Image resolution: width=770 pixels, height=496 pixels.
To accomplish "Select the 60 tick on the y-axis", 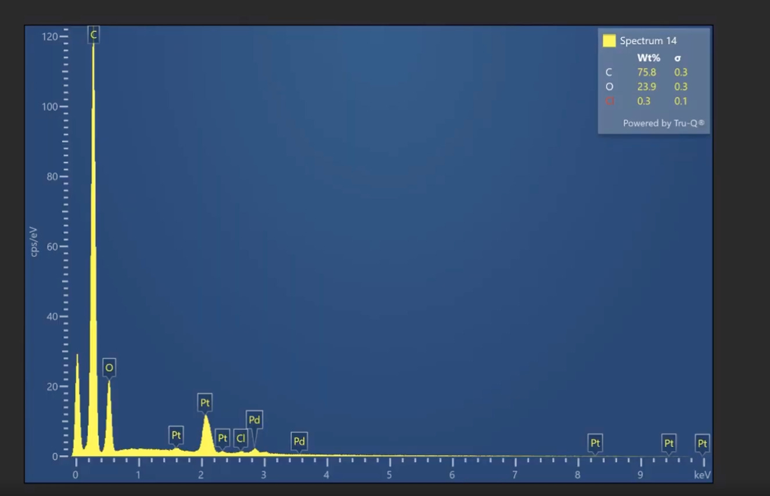I will point(52,247).
